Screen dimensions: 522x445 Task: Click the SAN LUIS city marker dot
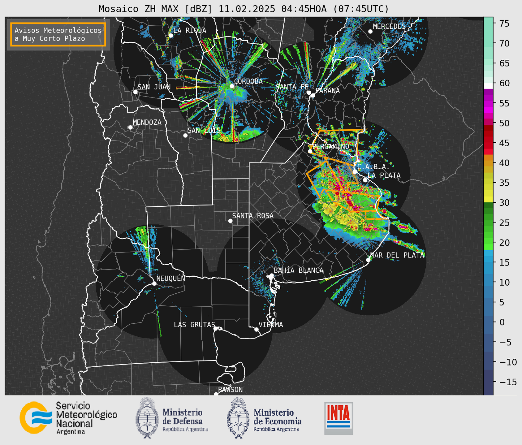point(185,136)
